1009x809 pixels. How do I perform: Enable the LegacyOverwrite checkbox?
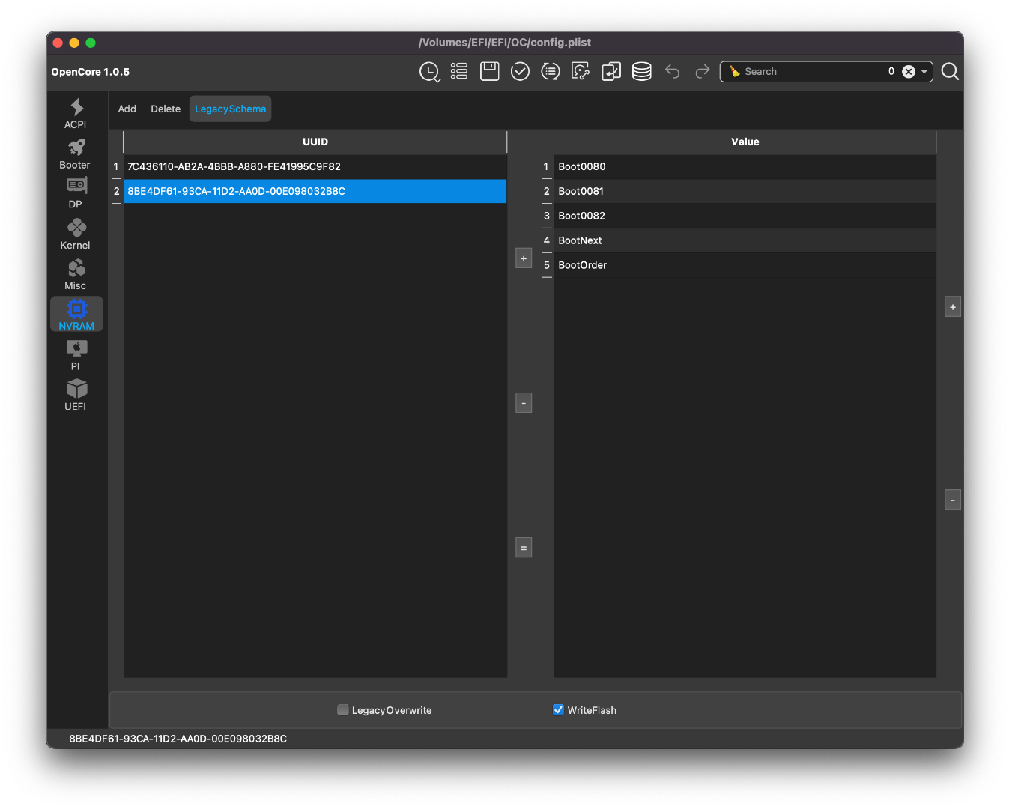pyautogui.click(x=343, y=709)
